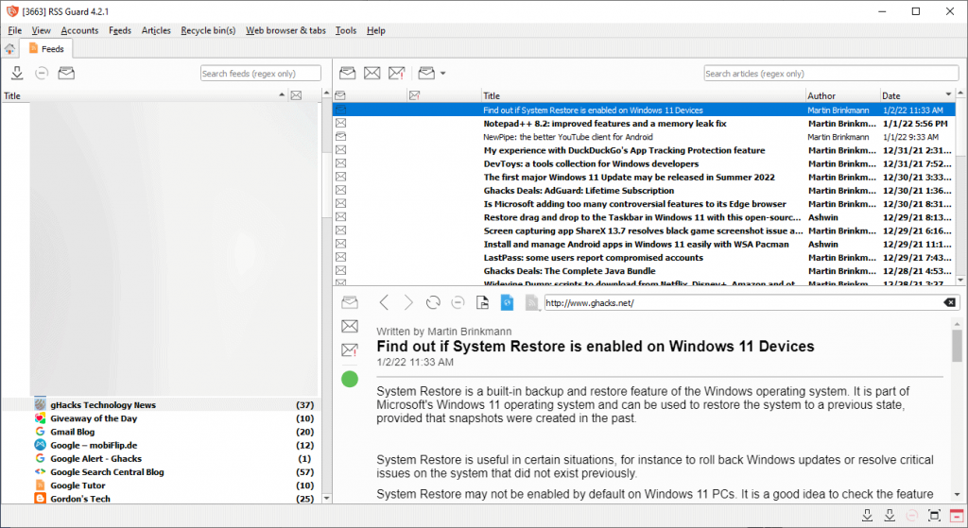Viewport: 968px width, 528px height.
Task: Select the Google Alert - Ghacks feed
Action: click(x=160, y=458)
